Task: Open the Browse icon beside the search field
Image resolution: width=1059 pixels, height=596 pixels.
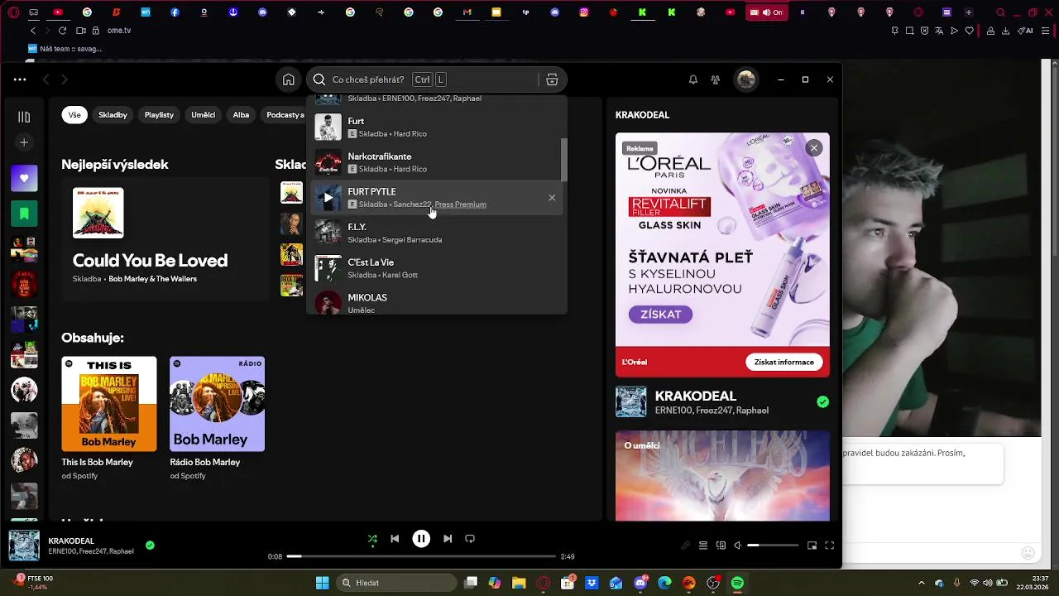Action: [x=552, y=79]
